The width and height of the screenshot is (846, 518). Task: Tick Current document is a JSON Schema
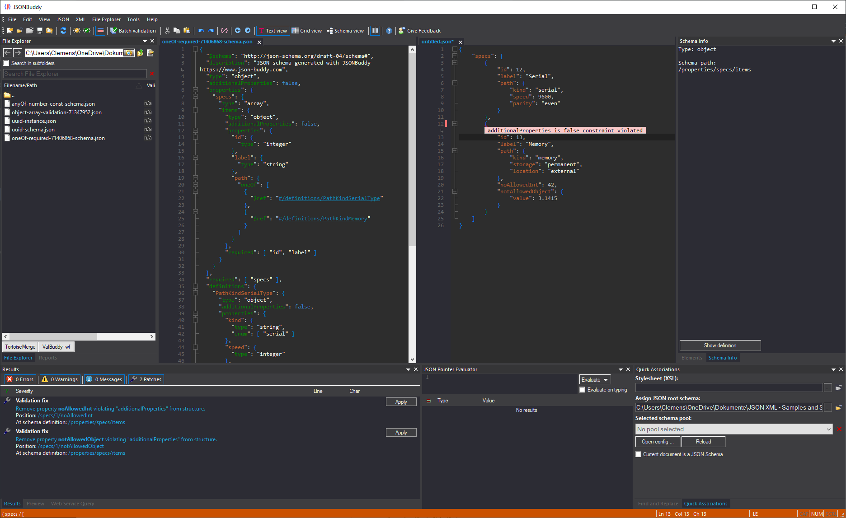click(x=639, y=454)
